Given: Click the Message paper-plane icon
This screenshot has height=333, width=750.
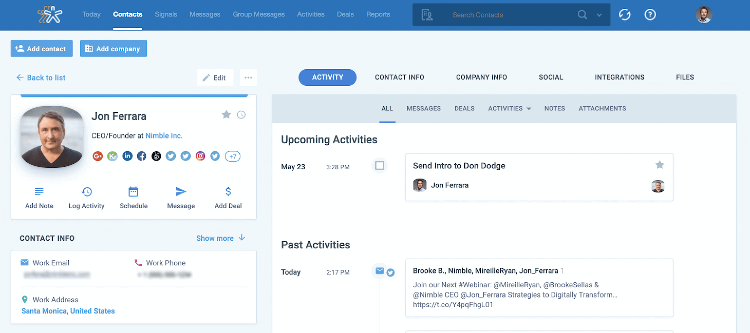Looking at the screenshot, I should click(x=181, y=191).
